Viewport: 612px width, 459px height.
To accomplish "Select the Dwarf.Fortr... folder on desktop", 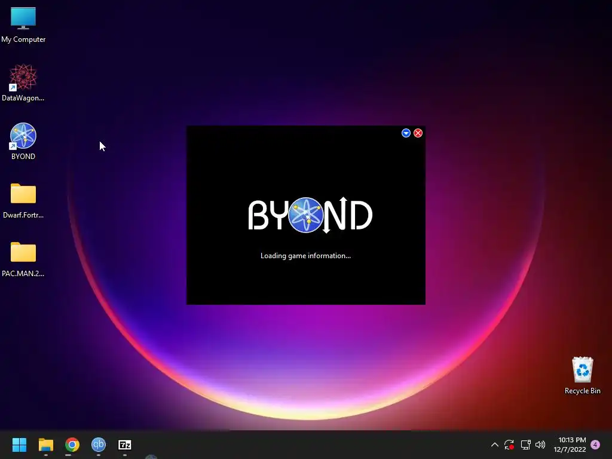I will point(23,200).
